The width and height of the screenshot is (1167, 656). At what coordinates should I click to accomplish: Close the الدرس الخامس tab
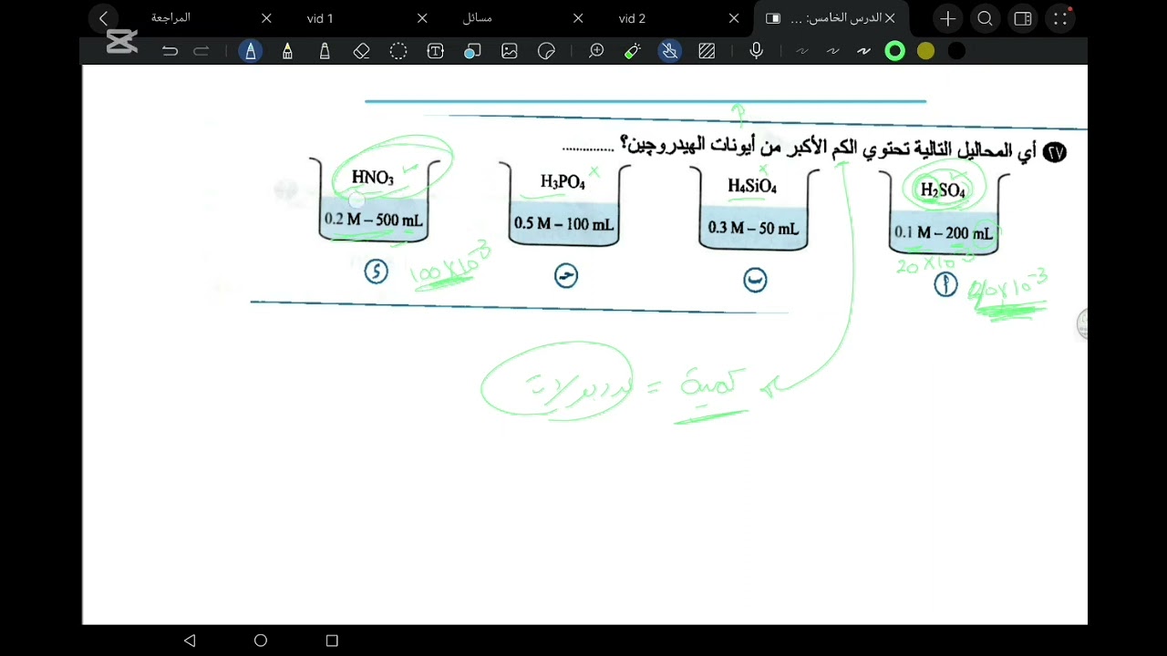click(890, 18)
